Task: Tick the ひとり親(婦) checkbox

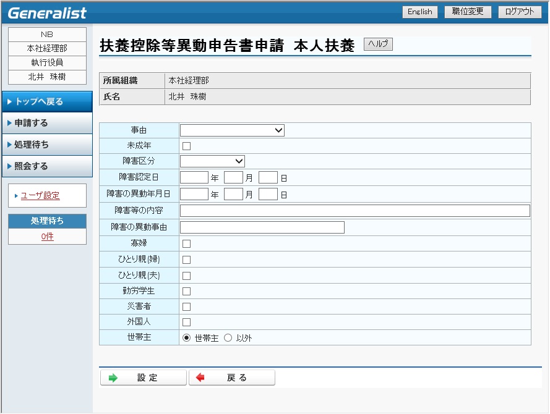Action: 187,260
